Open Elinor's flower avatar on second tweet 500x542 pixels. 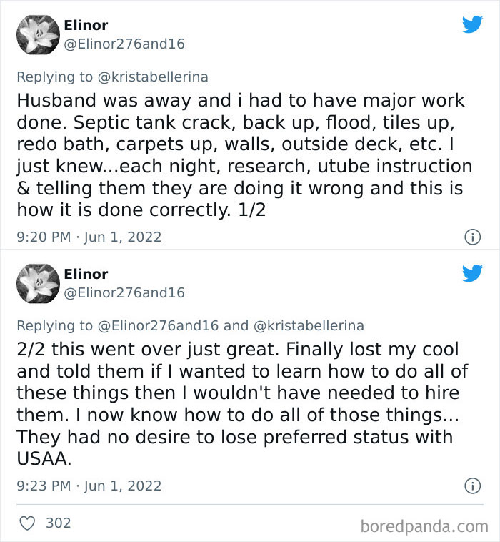pyautogui.click(x=37, y=285)
